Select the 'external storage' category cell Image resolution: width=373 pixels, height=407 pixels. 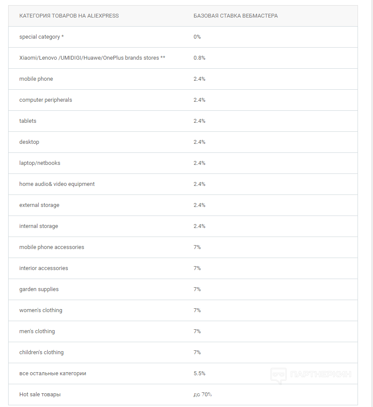[x=39, y=205]
